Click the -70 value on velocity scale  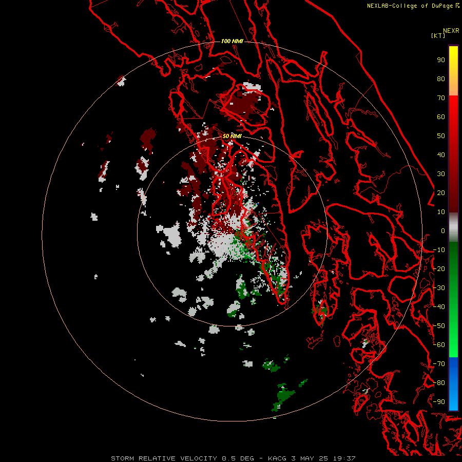click(x=439, y=364)
